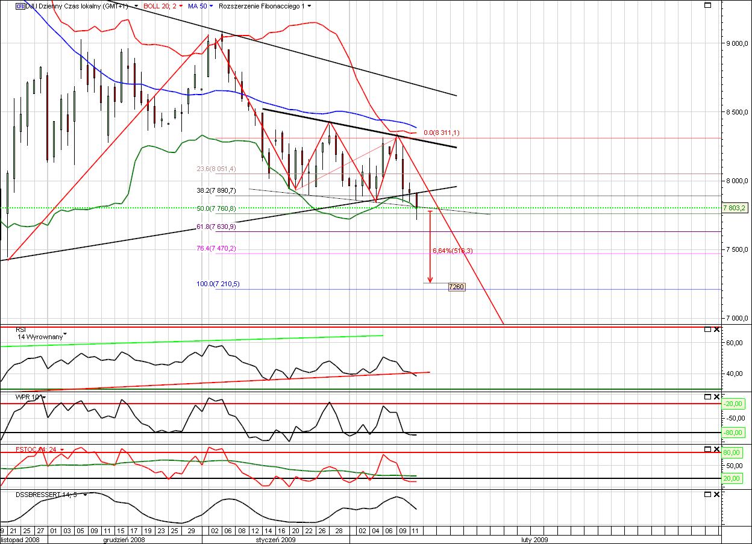Viewport: 752px width, 544px height.
Task: Select the Fibonacci 38.2(7 890,7) level label
Action: pos(217,190)
